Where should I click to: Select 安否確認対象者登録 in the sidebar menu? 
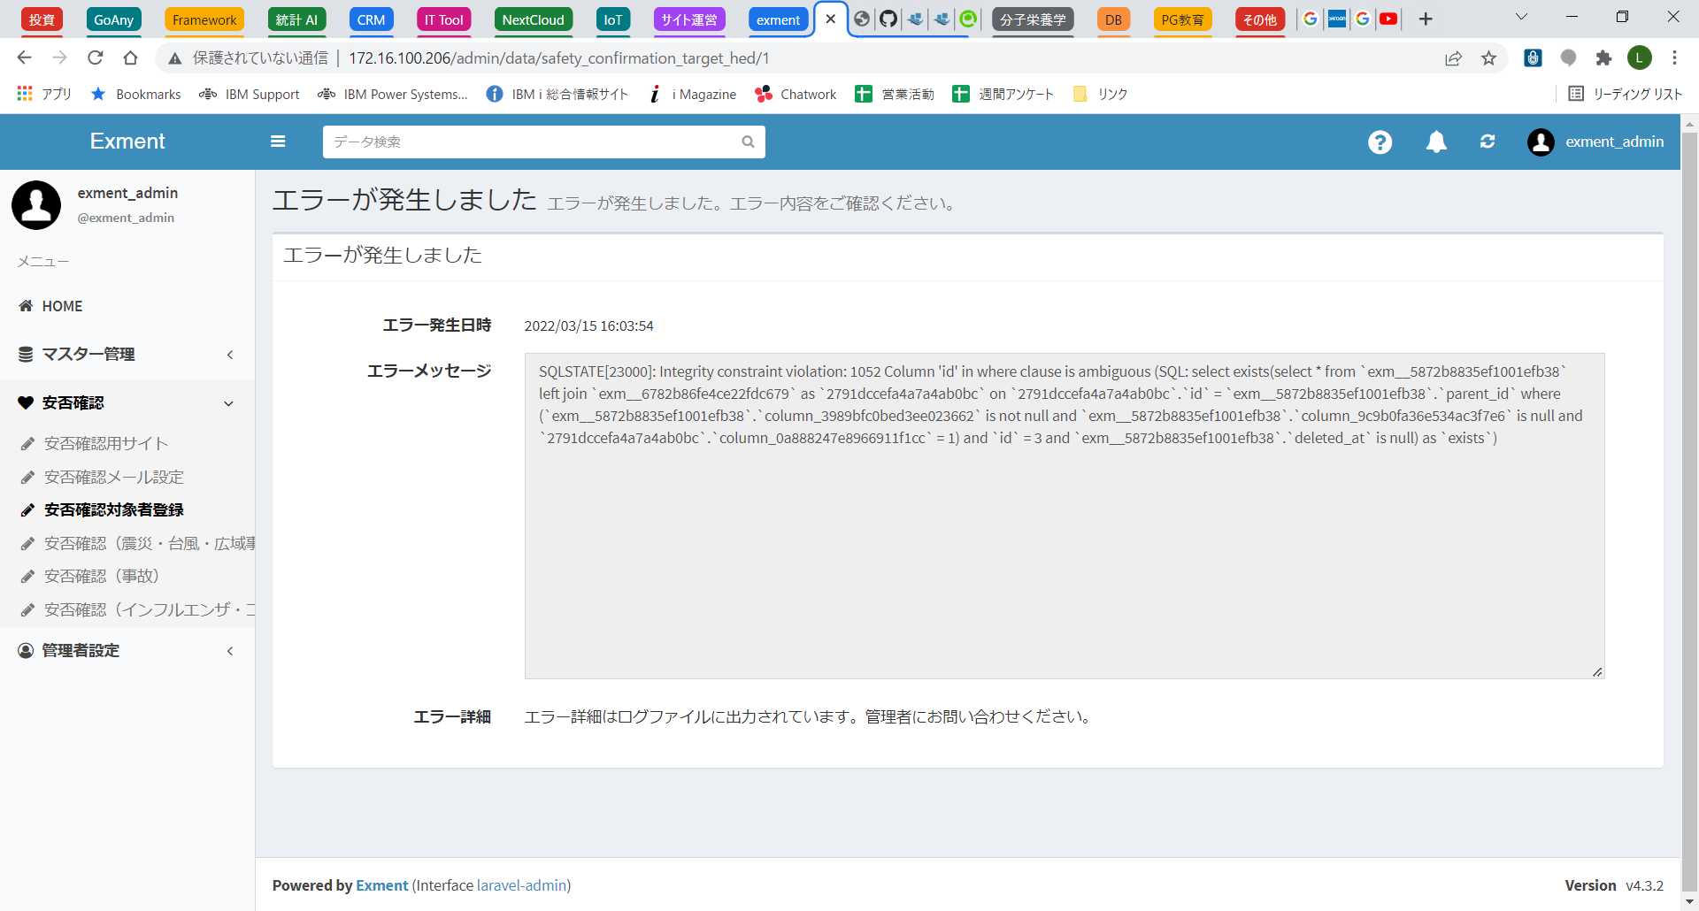coord(113,509)
